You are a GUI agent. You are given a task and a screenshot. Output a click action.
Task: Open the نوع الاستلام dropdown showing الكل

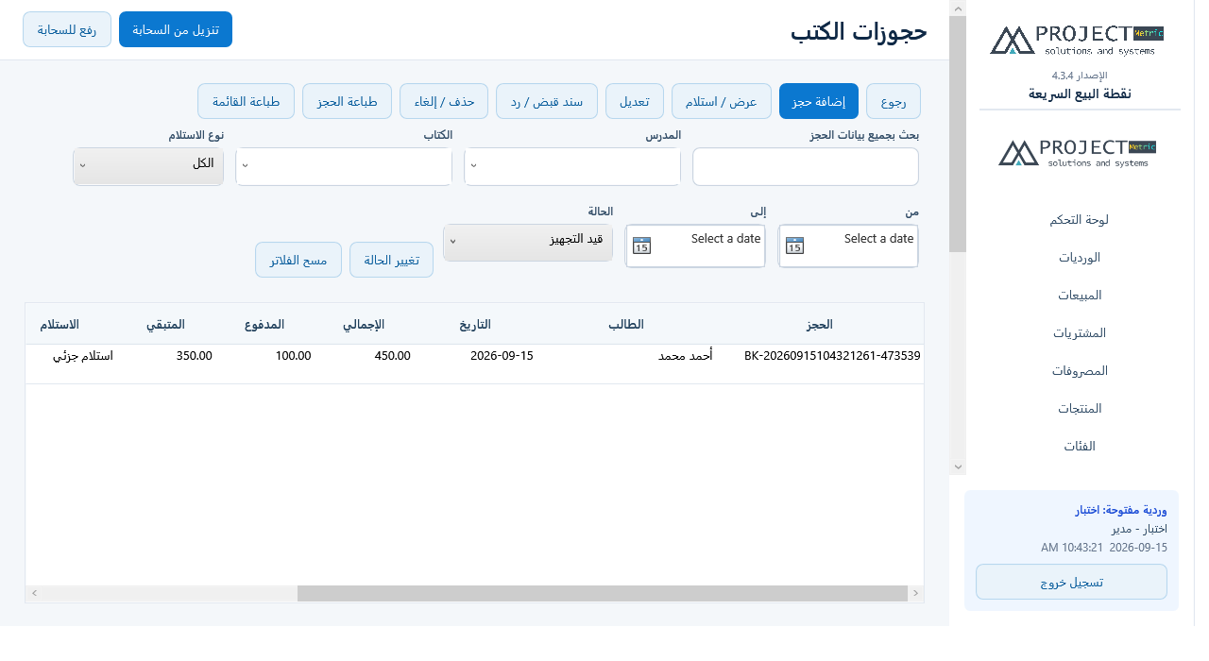point(148,166)
